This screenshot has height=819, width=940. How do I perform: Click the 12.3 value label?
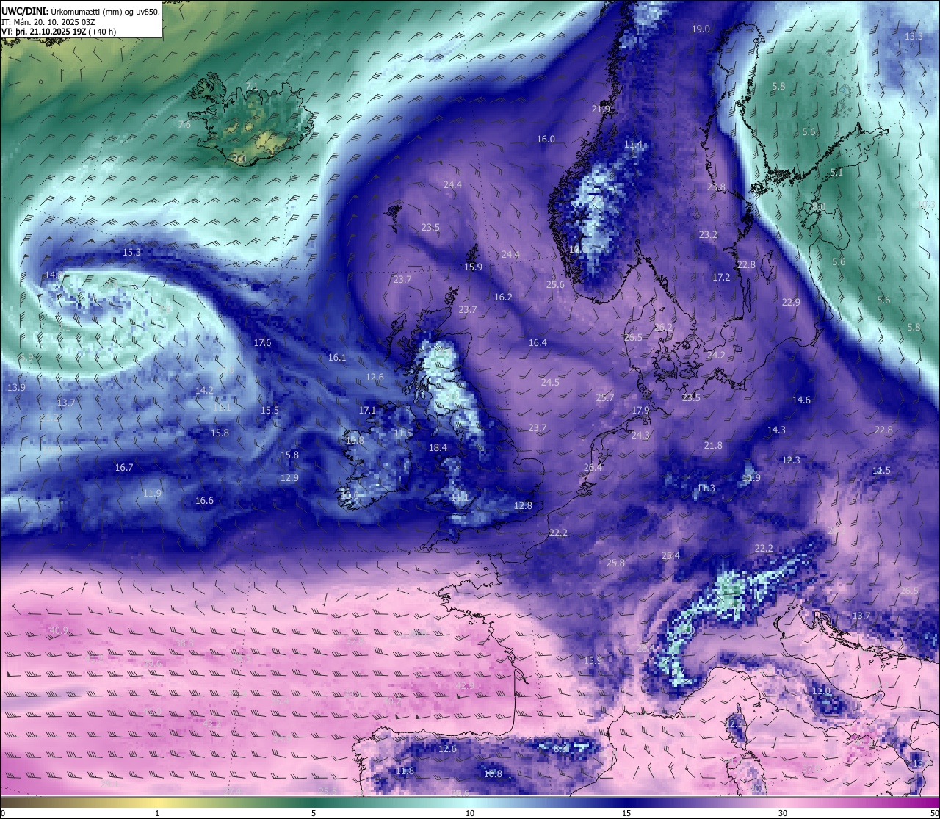(791, 461)
